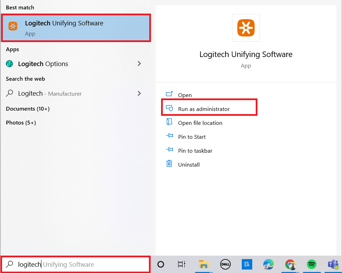Click in the logitech search box

click(x=76, y=264)
